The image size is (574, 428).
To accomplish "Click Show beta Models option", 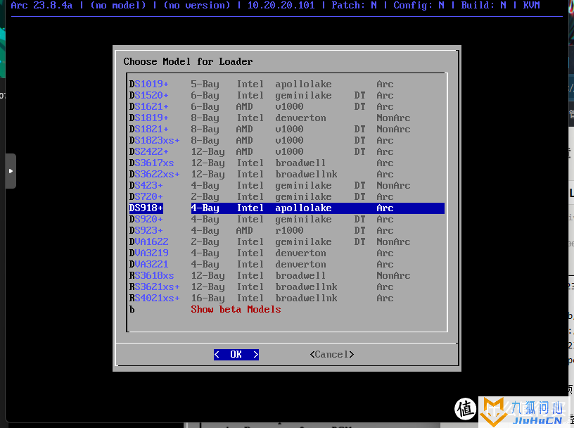I will tap(286, 309).
